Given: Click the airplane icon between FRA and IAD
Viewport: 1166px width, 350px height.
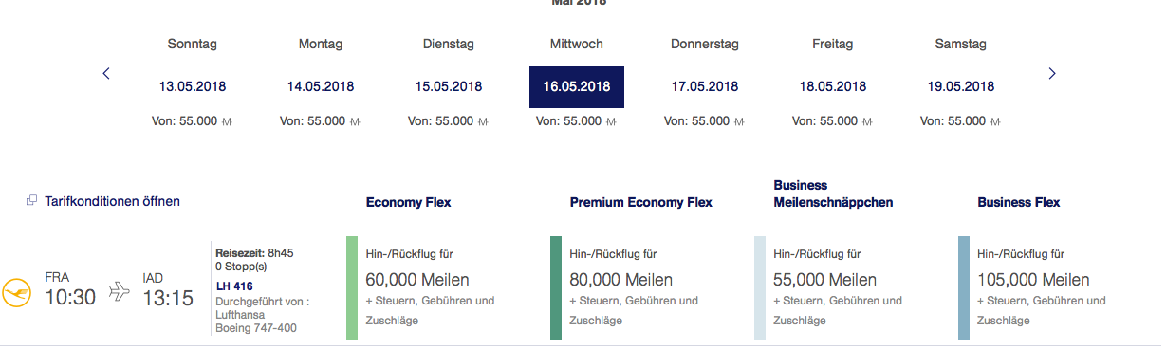Looking at the screenshot, I should 120,291.
